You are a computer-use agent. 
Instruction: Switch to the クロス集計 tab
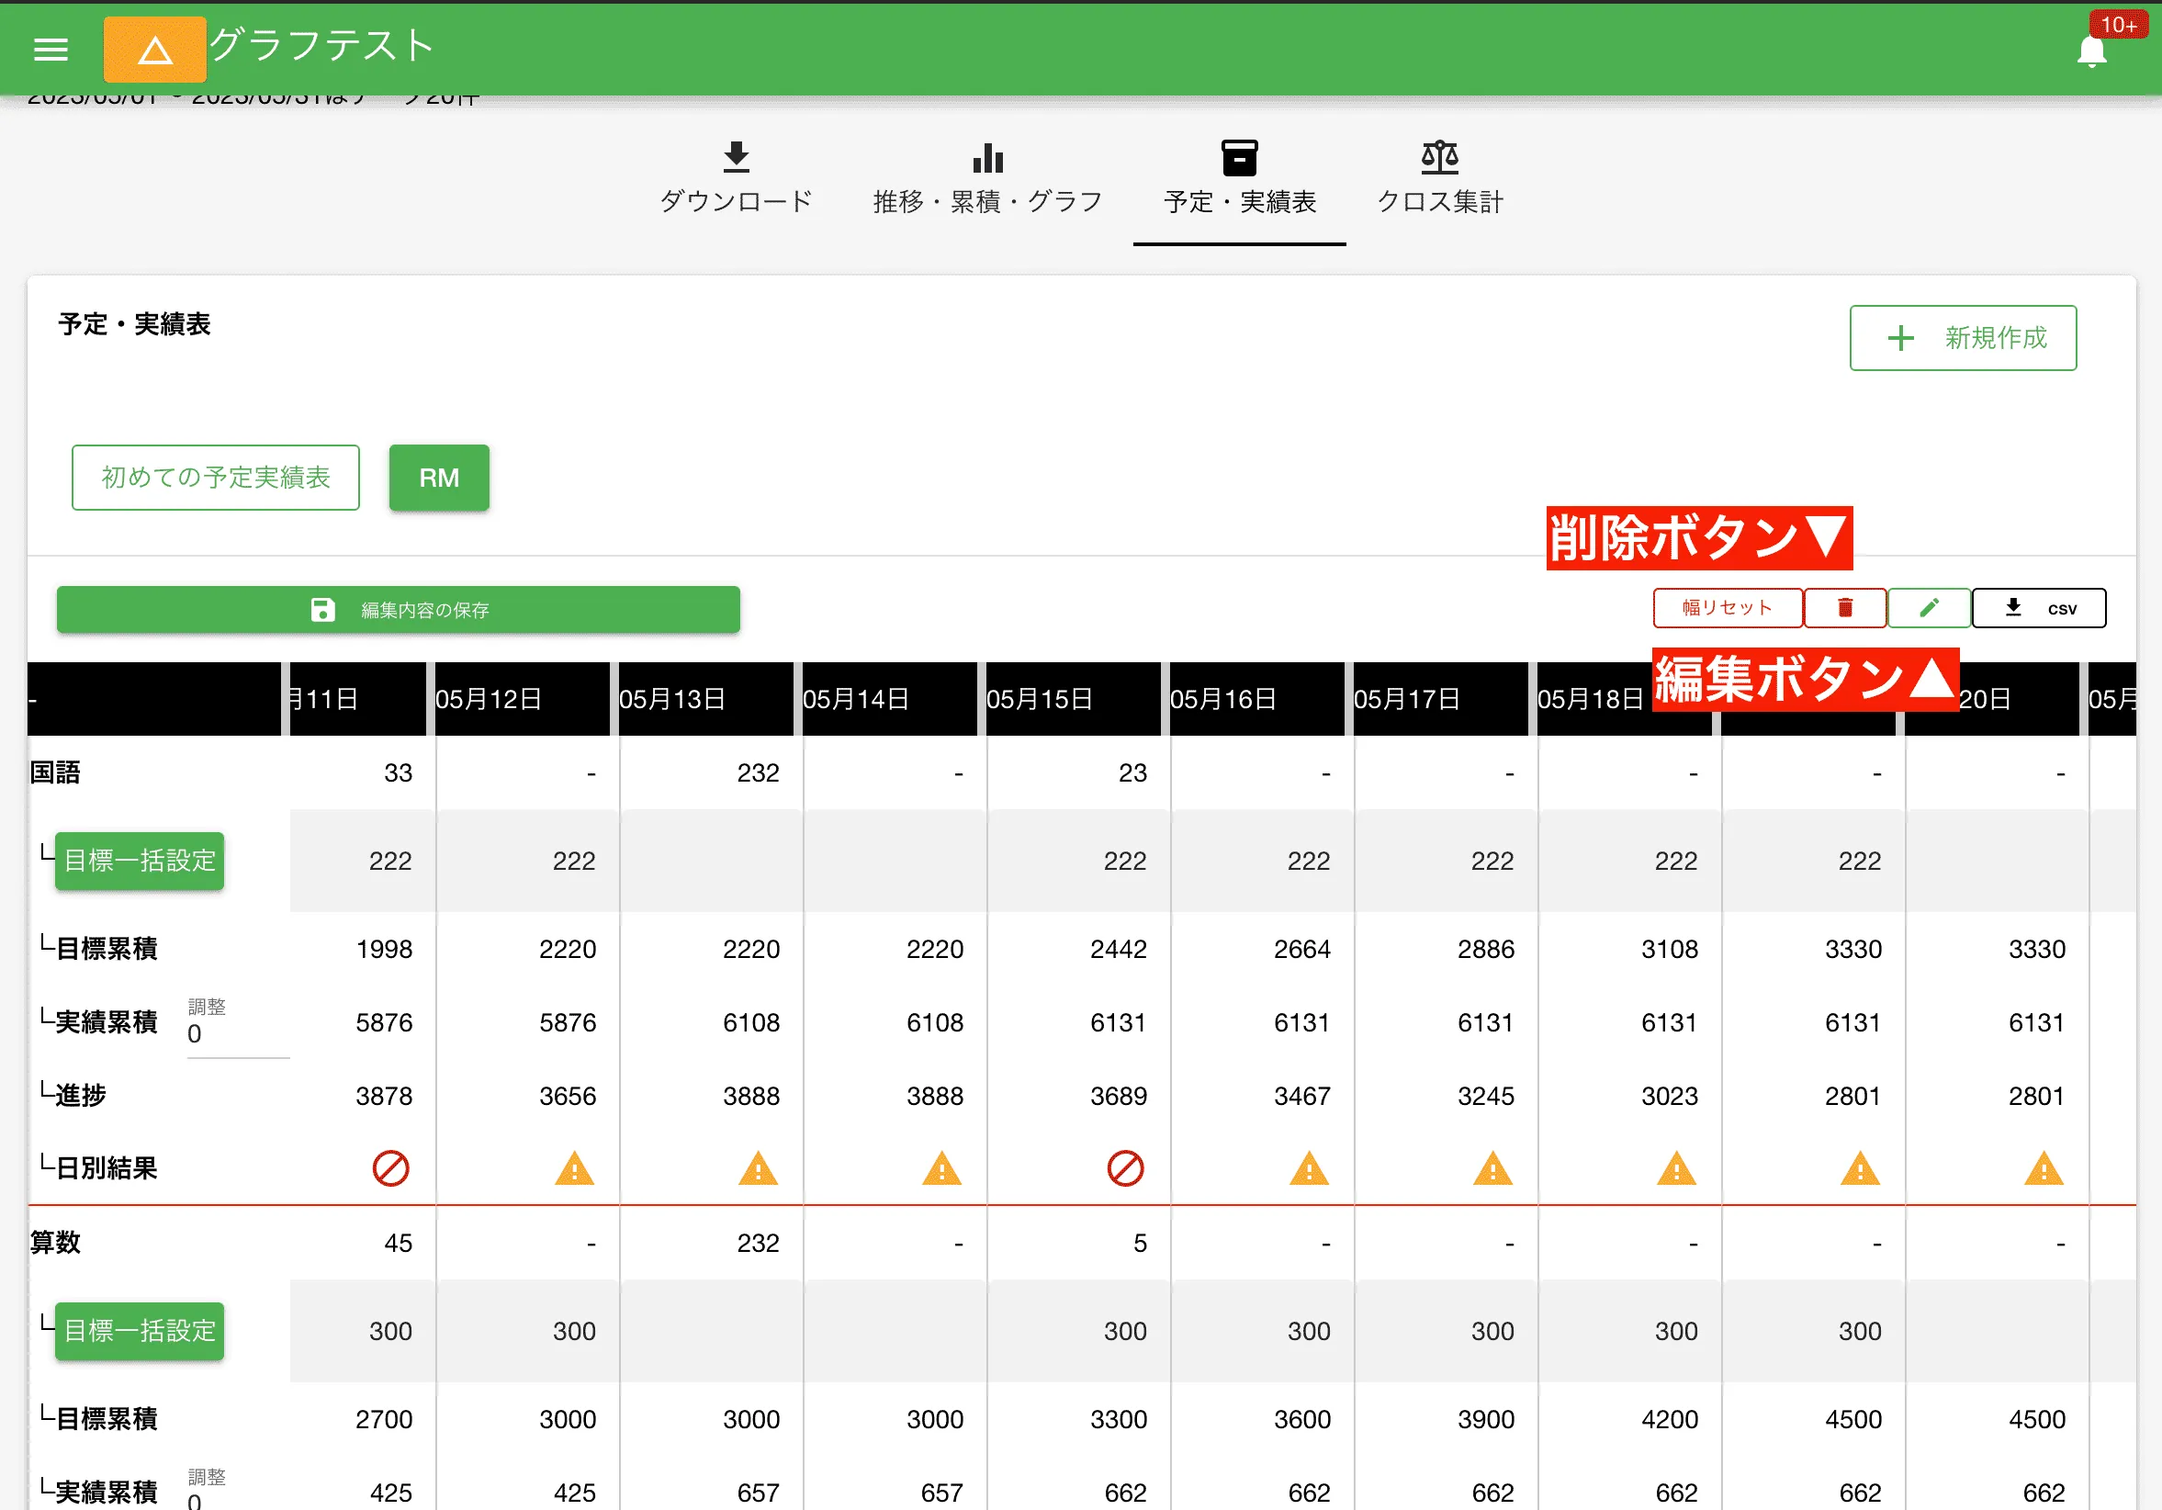click(x=1439, y=179)
